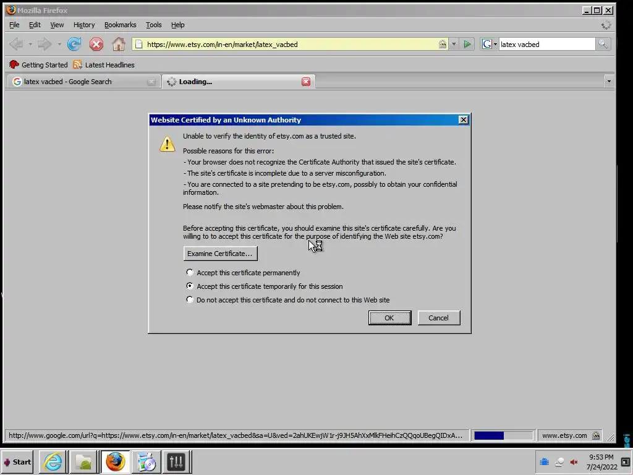
Task: Go back with the Back arrow
Action: click(x=16, y=44)
